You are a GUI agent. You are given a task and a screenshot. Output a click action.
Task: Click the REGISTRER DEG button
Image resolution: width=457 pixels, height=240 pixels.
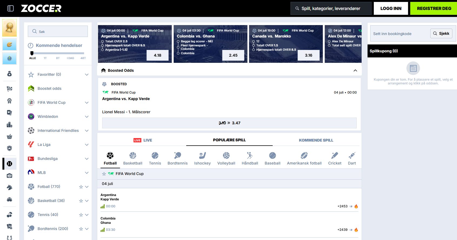(434, 8)
